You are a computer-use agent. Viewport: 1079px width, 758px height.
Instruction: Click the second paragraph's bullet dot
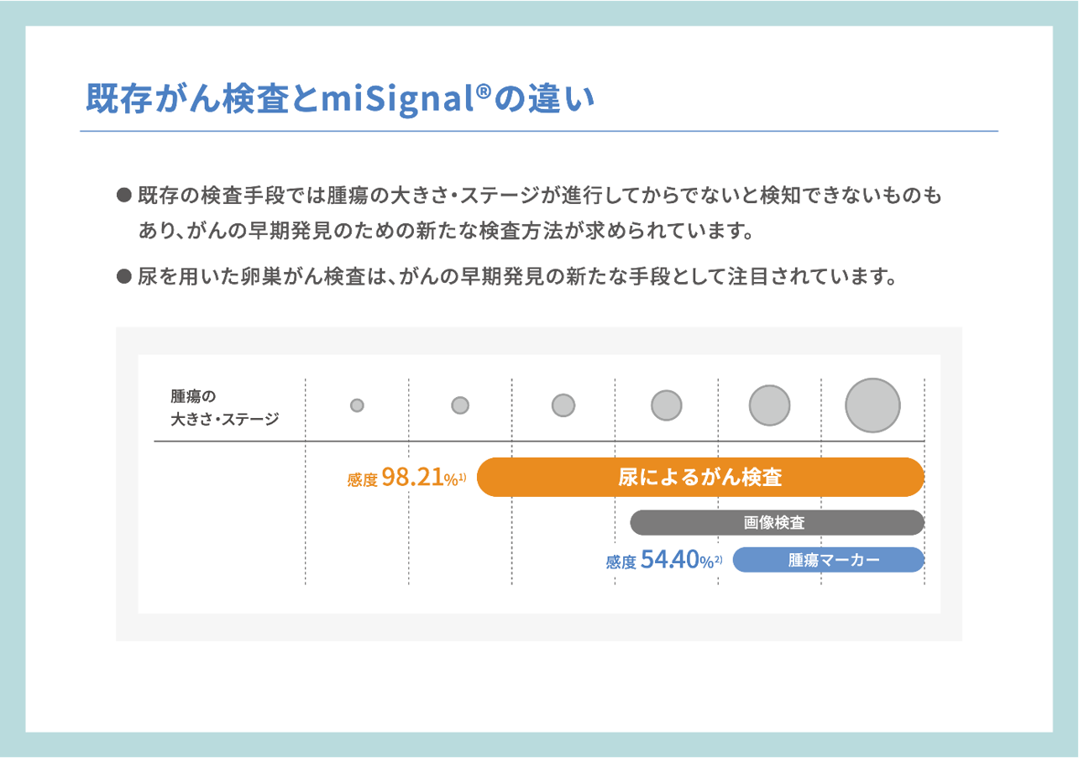[124, 275]
